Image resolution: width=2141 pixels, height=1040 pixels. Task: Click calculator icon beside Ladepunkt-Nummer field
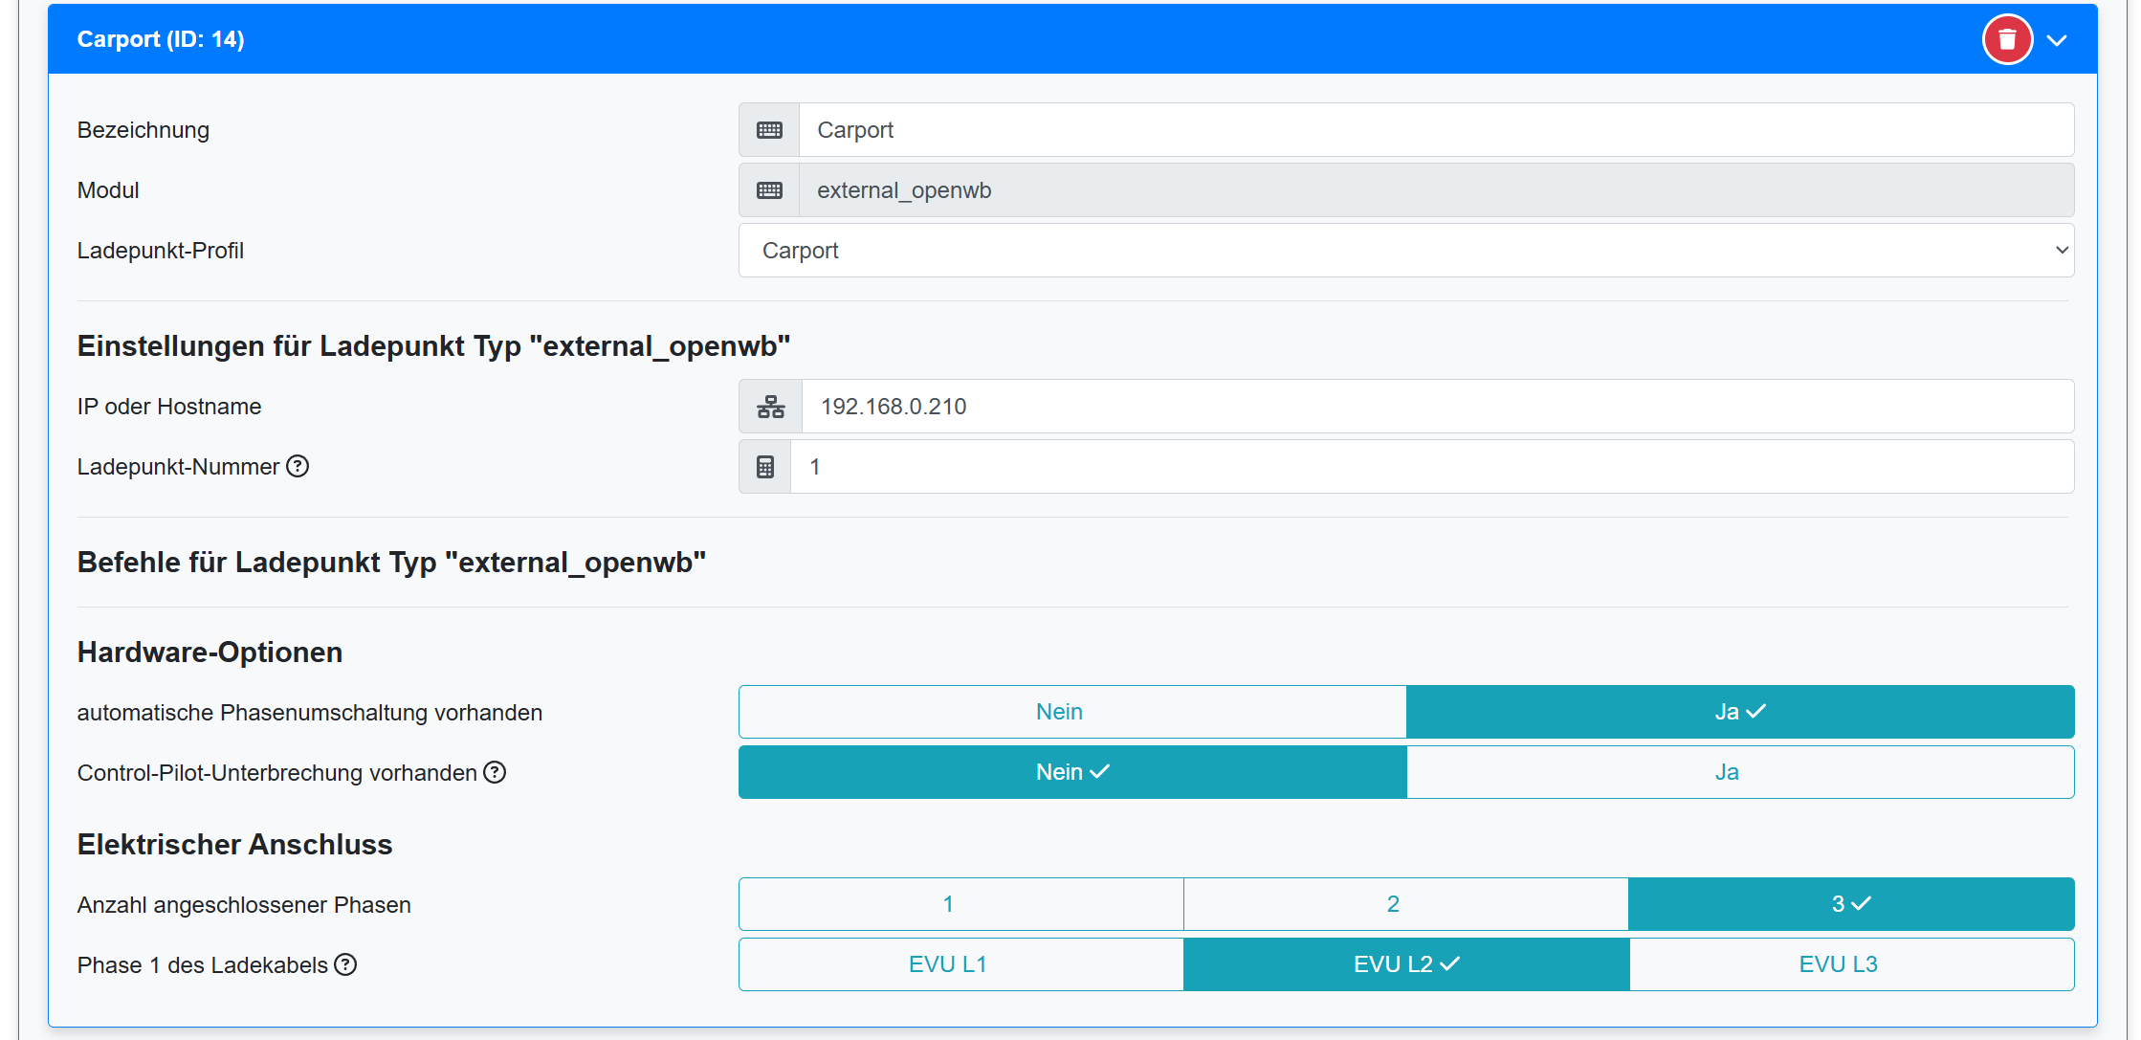coord(765,467)
